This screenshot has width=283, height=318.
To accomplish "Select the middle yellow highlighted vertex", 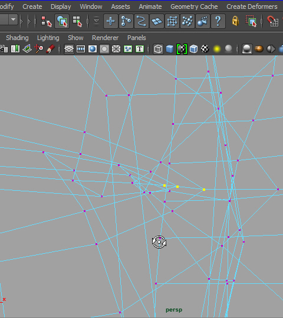I will (x=177, y=187).
